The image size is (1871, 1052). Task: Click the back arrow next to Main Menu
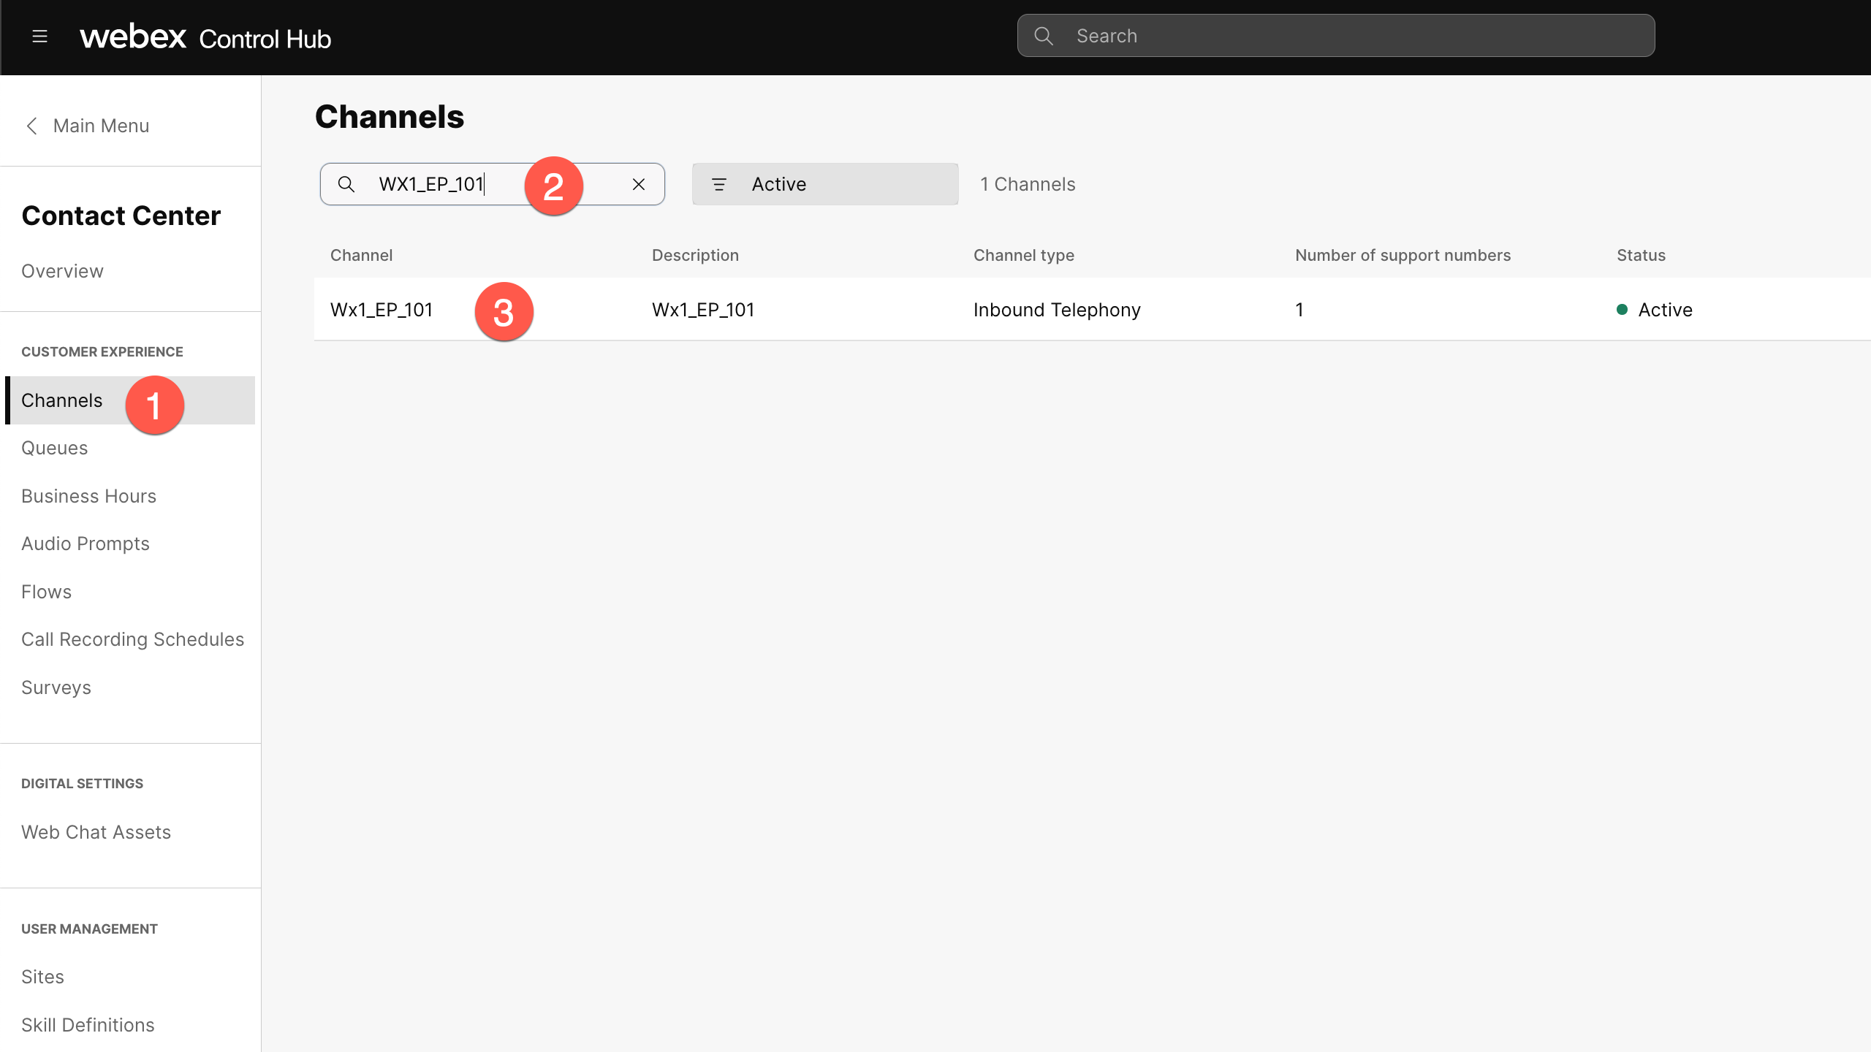(x=33, y=126)
